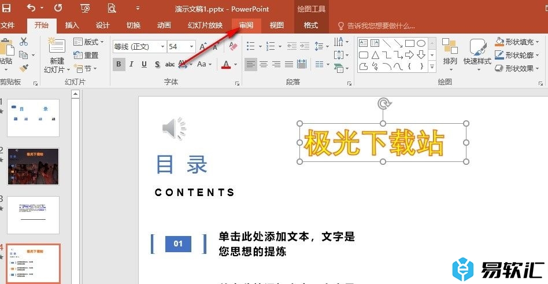The image size is (548, 284).
Task: Select the straight line shape
Action: tap(387, 43)
